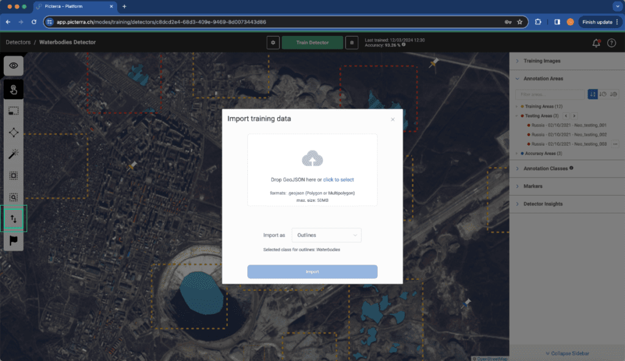The height and width of the screenshot is (361, 625).
Task: Activate the magic wand tool
Action: tap(13, 154)
